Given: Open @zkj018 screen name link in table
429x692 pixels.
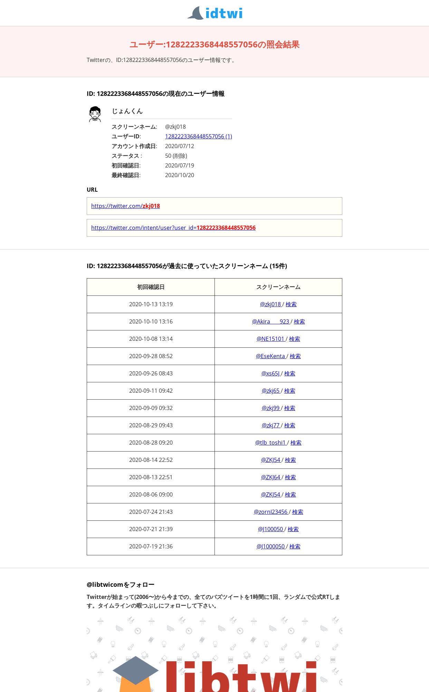Looking at the screenshot, I should point(271,304).
